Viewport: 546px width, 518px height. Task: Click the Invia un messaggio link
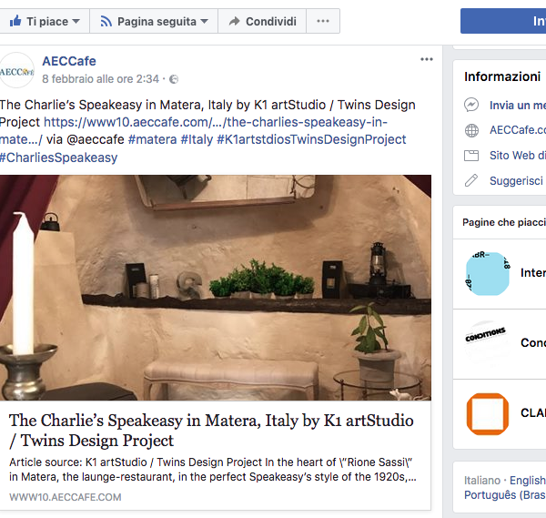518,105
